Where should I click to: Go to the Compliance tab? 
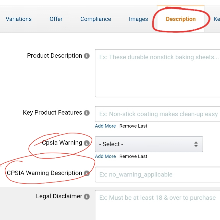coord(96,19)
